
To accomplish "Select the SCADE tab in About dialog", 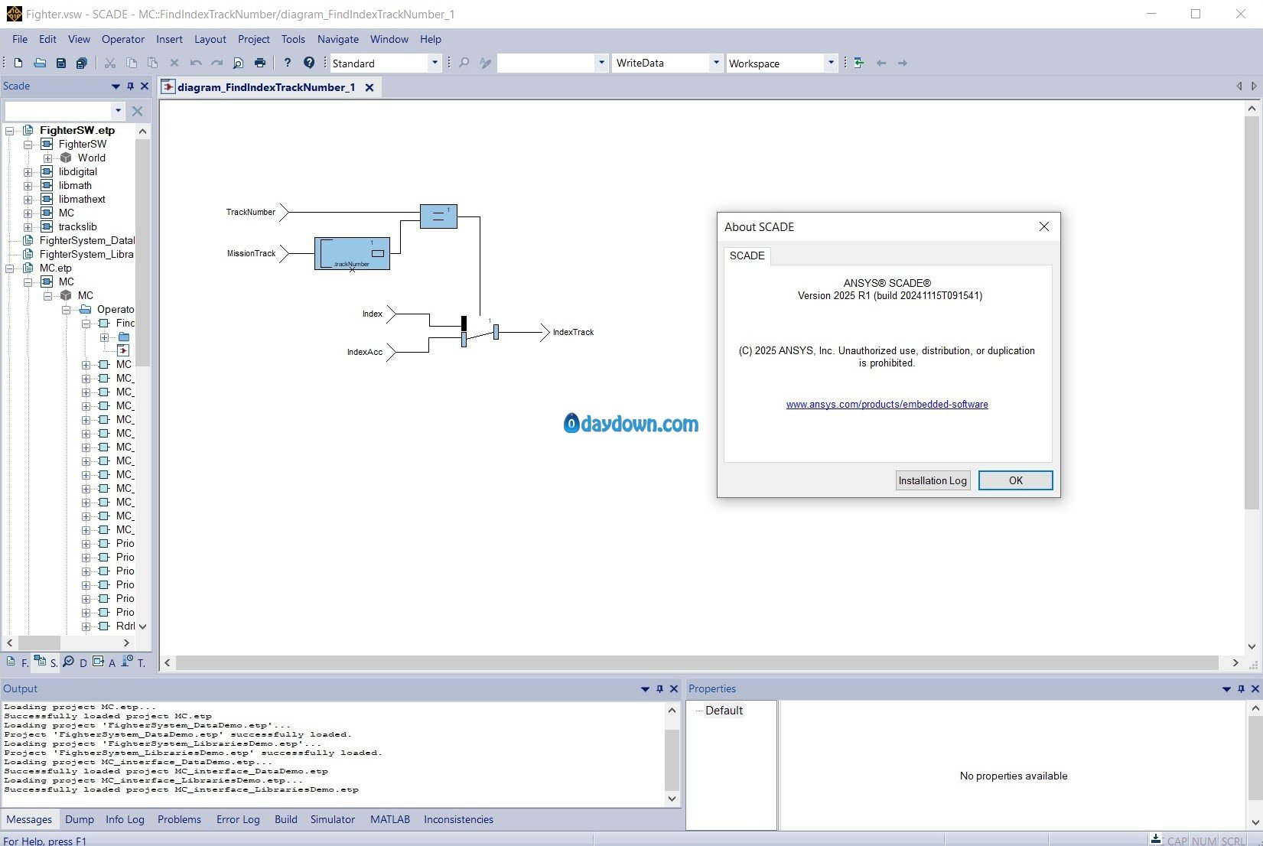I will (747, 255).
